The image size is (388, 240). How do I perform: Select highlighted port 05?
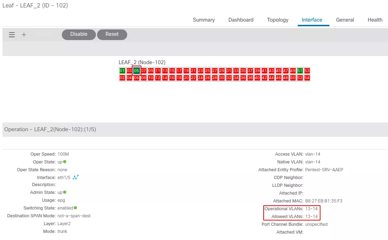(x=136, y=71)
